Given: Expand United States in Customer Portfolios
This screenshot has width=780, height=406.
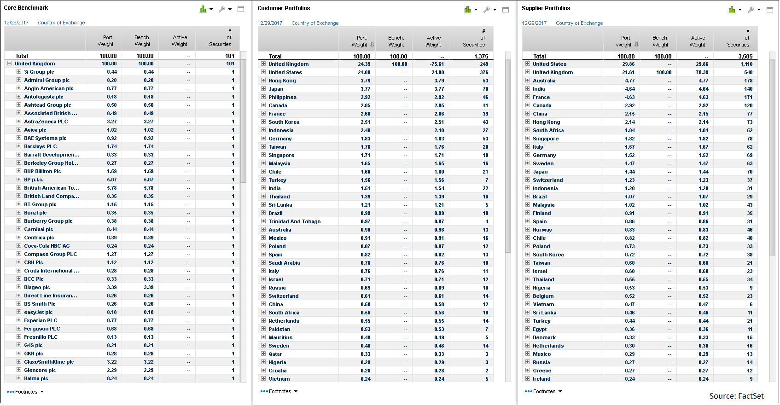Looking at the screenshot, I should coord(263,72).
